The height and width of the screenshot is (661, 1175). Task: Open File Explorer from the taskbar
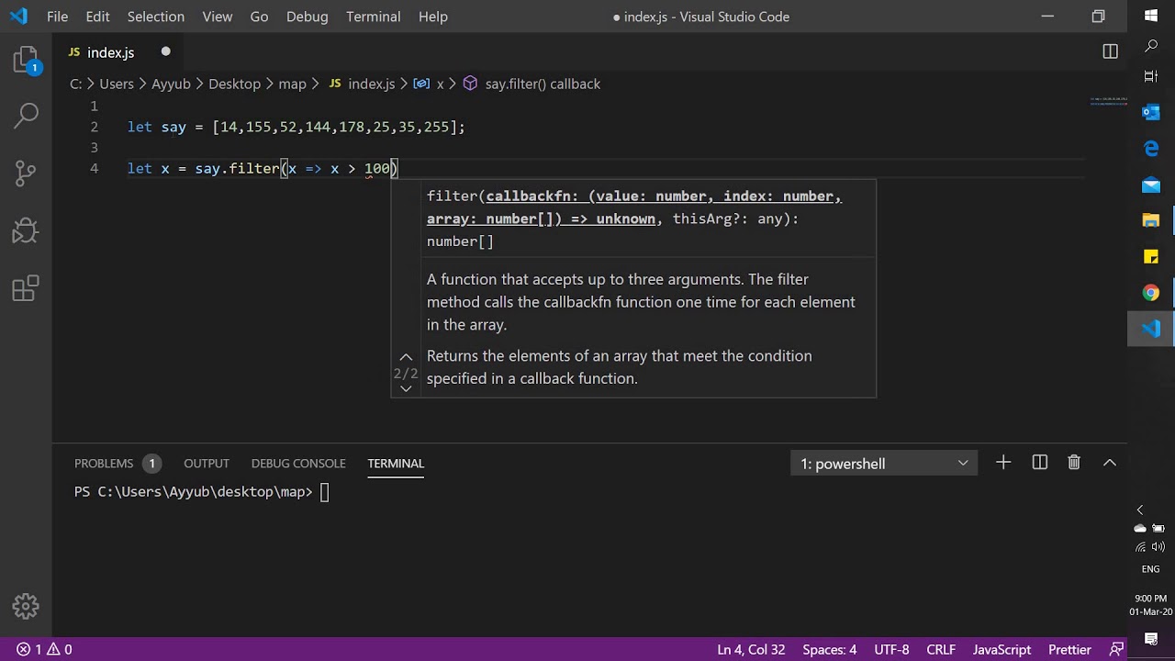coord(1151,220)
